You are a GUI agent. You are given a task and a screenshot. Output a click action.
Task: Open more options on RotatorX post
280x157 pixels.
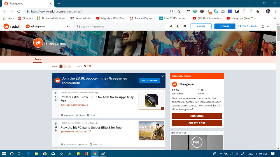click(x=98, y=115)
